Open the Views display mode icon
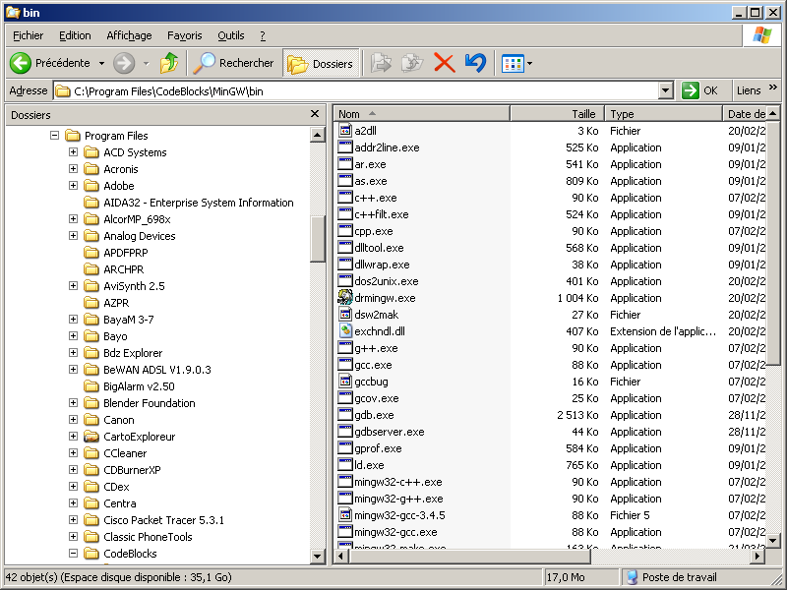This screenshot has width=787, height=590. [513, 64]
